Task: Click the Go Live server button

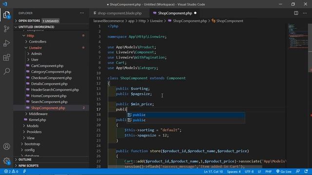Action: coord(284,172)
